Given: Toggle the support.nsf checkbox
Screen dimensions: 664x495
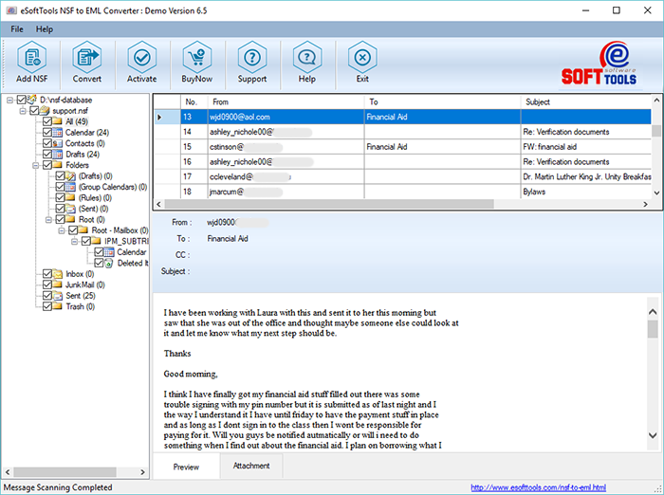Looking at the screenshot, I should pos(34,111).
